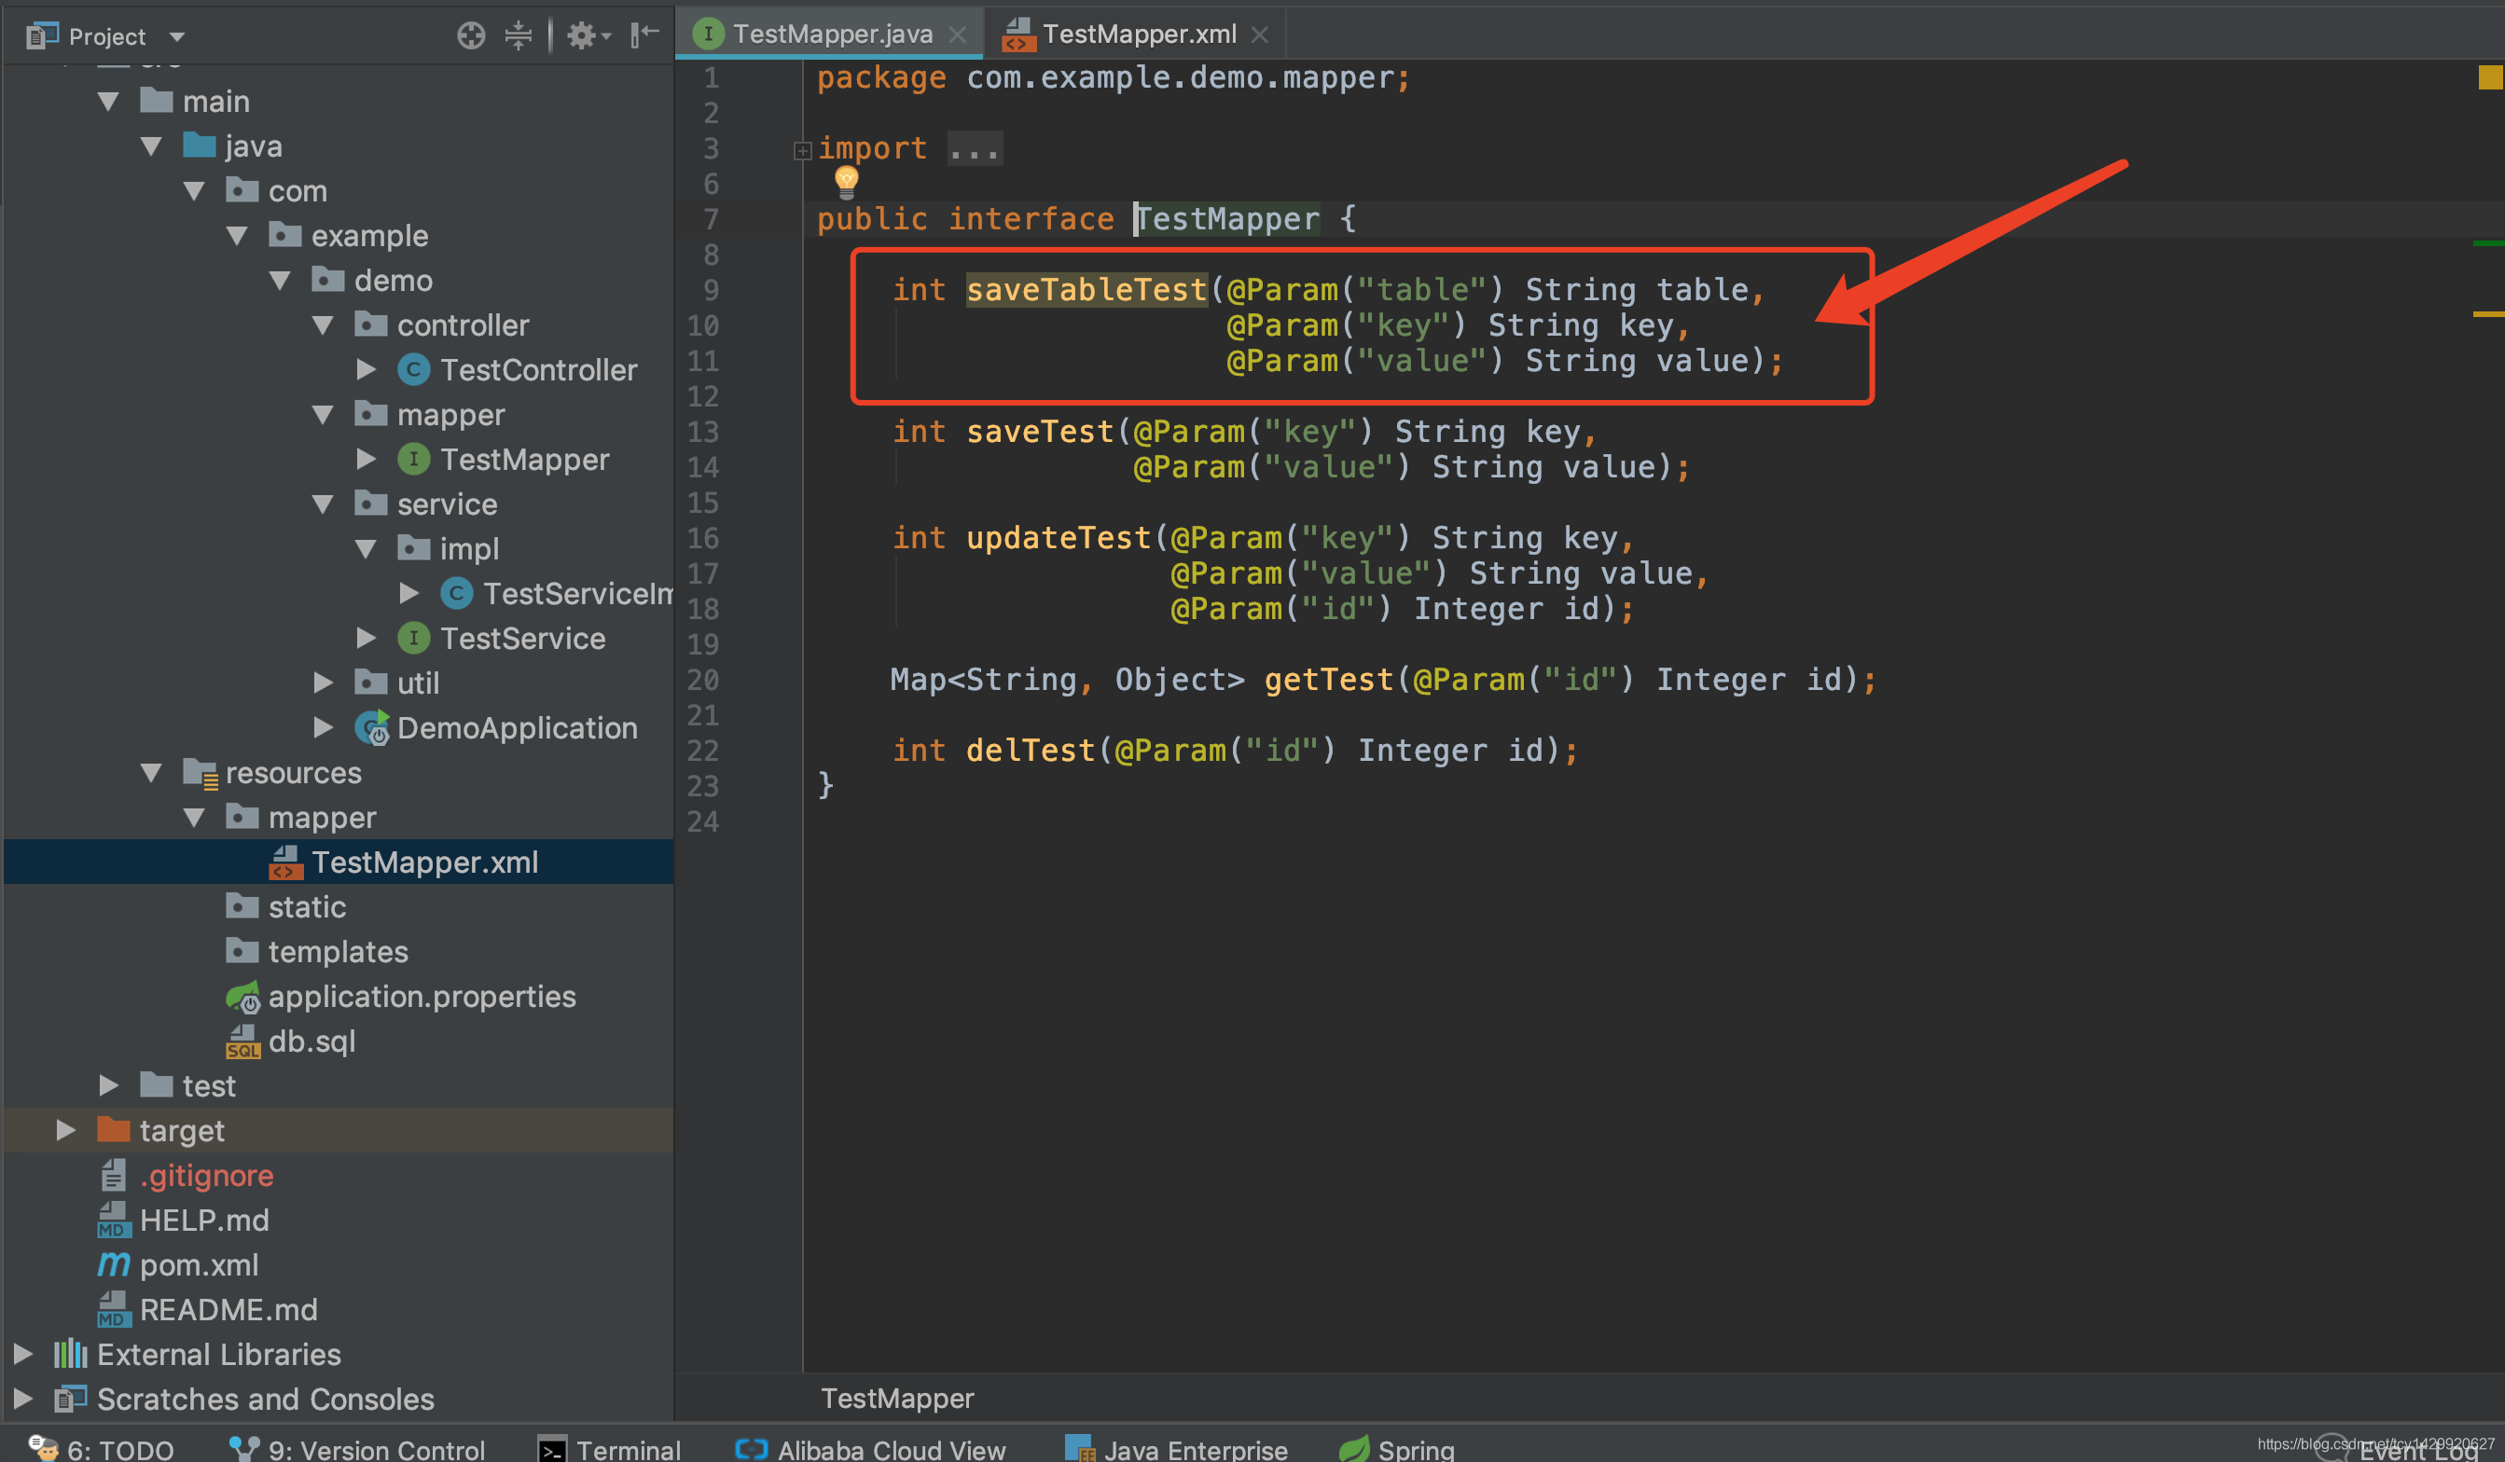Collapse the impl package

point(366,548)
